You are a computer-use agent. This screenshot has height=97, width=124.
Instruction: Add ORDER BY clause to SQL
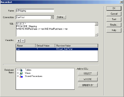(x=88, y=85)
